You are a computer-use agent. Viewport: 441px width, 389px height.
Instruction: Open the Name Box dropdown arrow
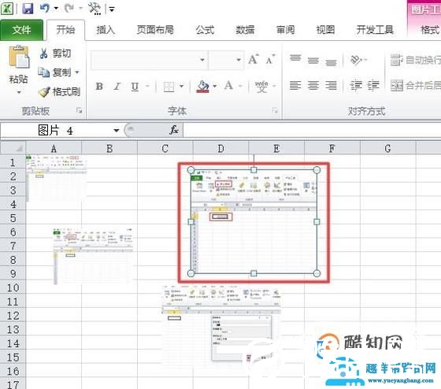[x=117, y=131]
